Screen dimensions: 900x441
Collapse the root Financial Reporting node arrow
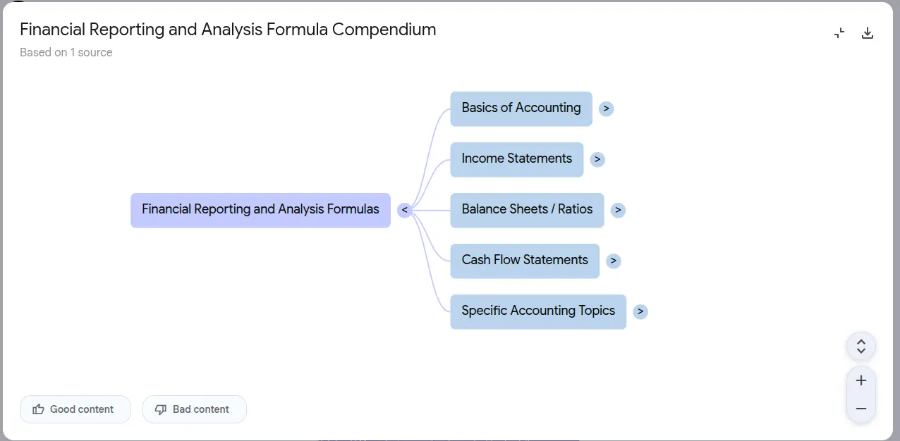tap(404, 210)
